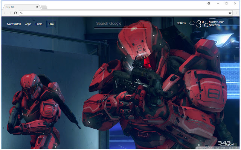The width and height of the screenshot is (241, 150).
Task: Open the Support link
Action: (230, 144)
